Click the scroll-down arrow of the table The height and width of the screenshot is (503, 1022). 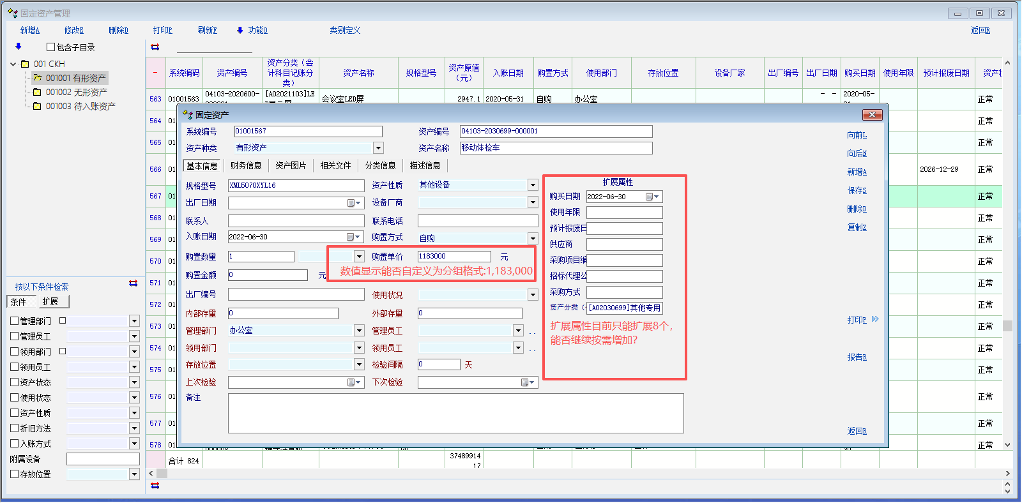[x=1008, y=445]
